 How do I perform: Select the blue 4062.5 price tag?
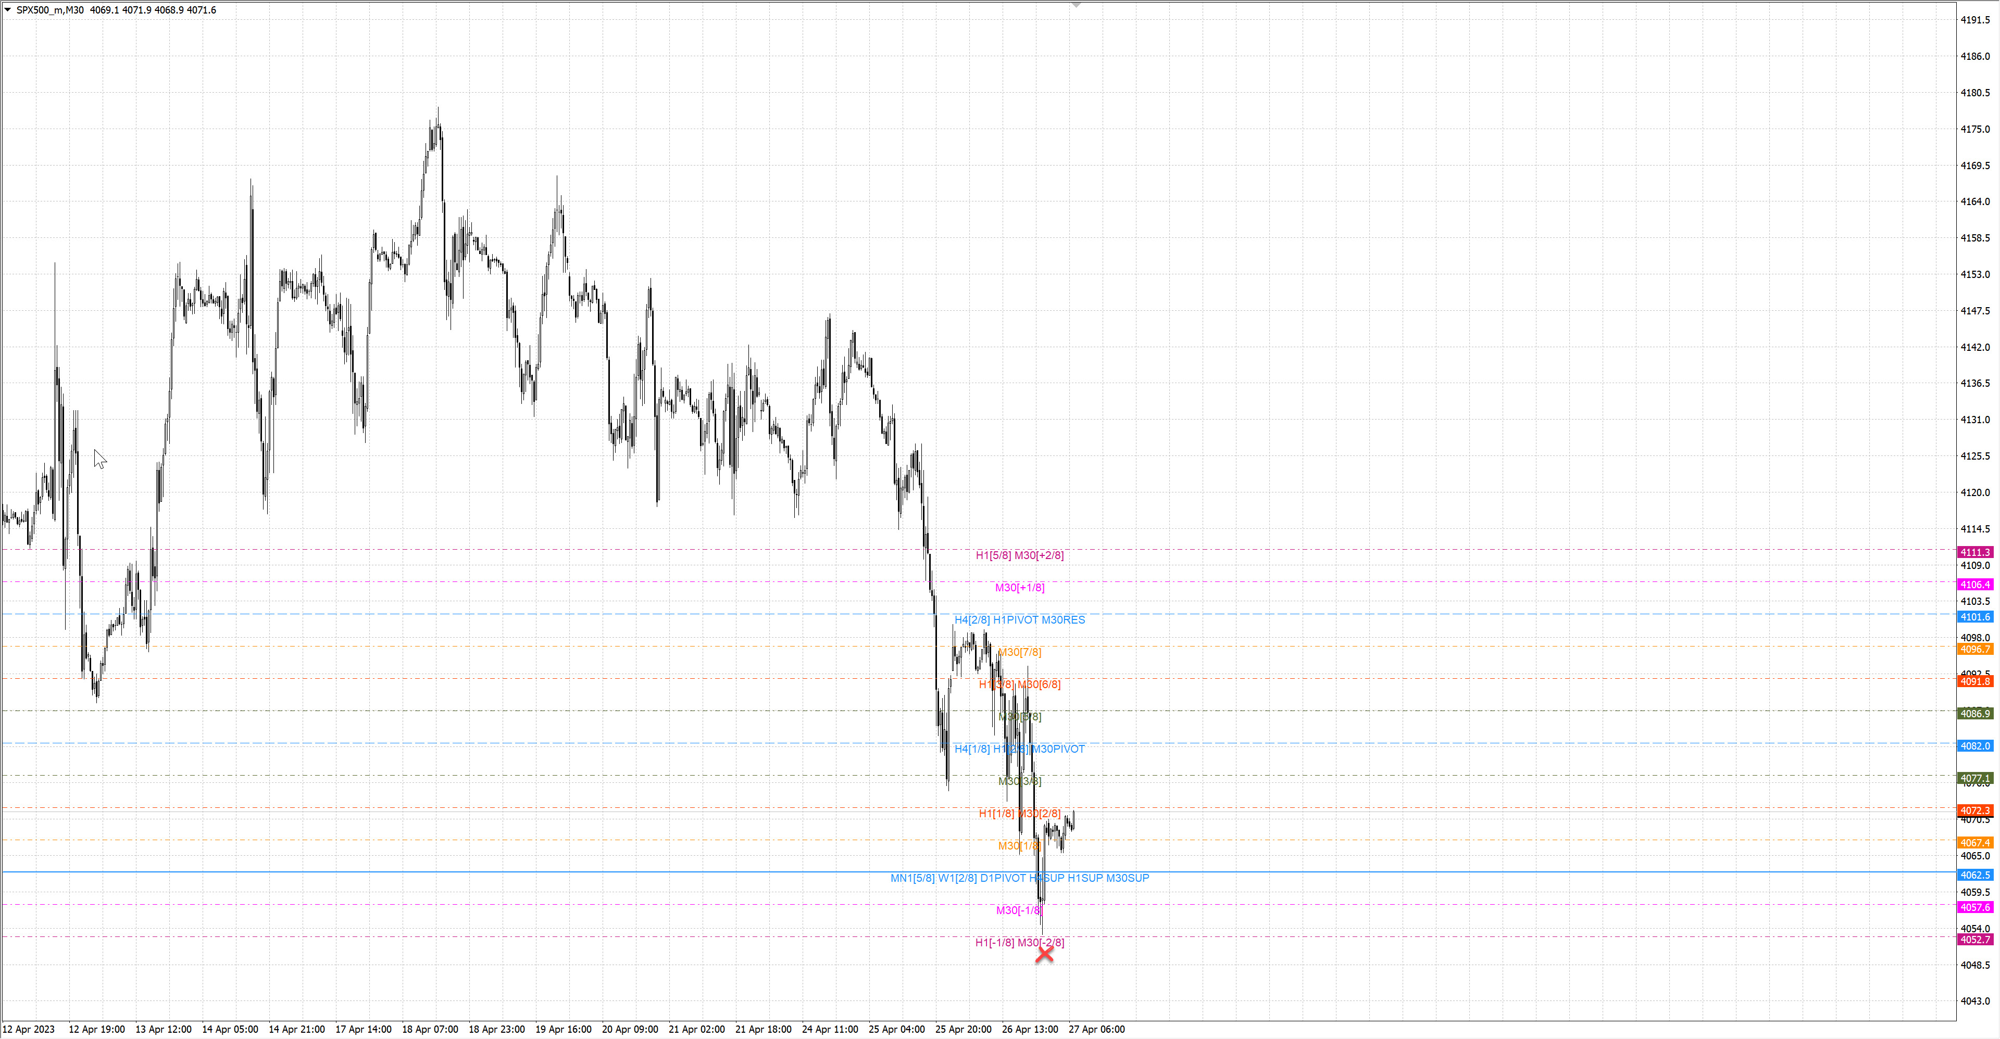1974,875
